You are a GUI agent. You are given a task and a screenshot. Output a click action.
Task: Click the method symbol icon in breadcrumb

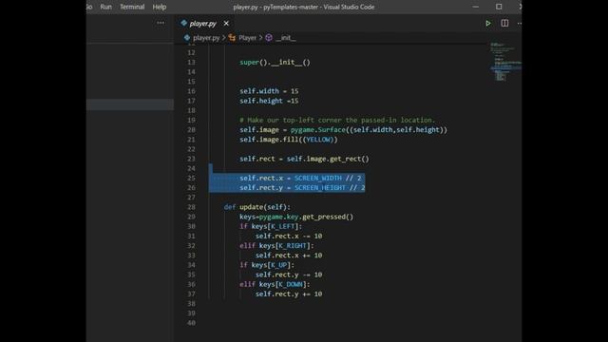269,38
